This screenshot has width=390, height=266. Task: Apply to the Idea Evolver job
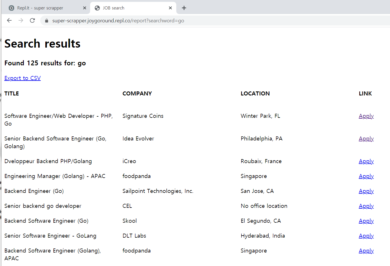366,138
